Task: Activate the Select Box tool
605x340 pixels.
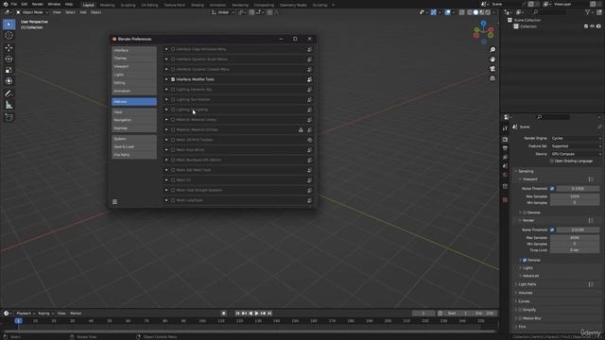Action: coord(9,25)
